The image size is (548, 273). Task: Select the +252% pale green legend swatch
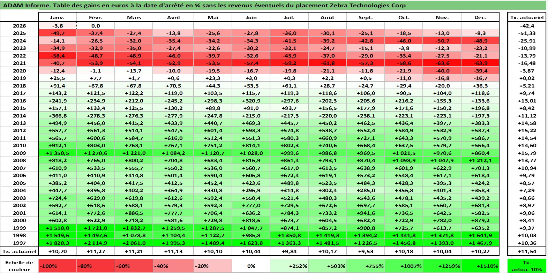click(289, 266)
